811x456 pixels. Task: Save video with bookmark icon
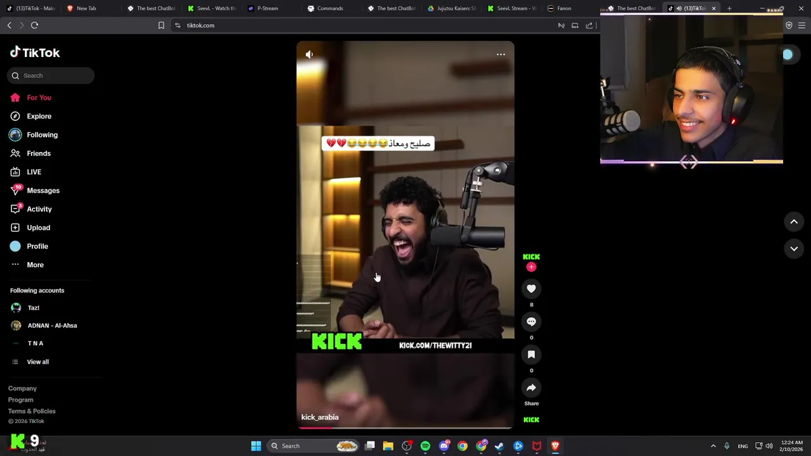[531, 355]
